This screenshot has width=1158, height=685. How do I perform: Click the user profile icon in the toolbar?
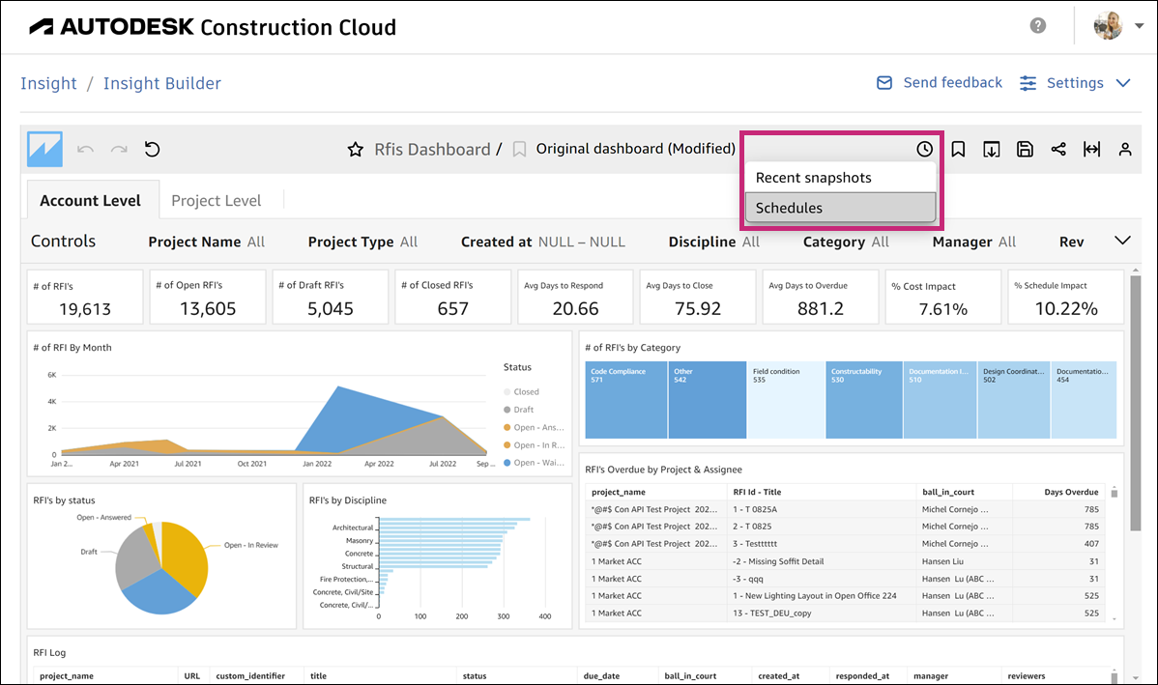[1125, 149]
